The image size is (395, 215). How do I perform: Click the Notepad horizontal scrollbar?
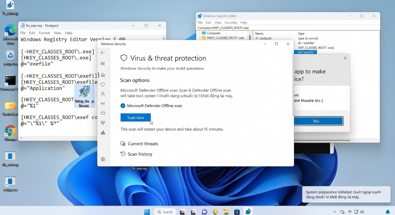click(59, 139)
